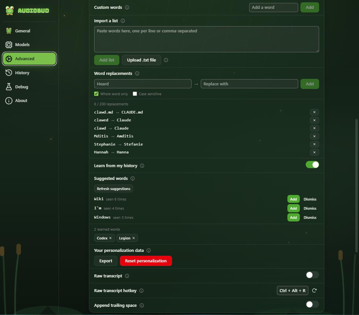359x315 pixels.
Task: Dismiss the I'm suggestion
Action: point(310,208)
